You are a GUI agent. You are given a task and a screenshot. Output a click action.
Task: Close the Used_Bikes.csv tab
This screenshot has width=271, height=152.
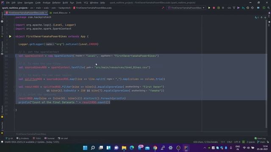[x=69, y=13]
